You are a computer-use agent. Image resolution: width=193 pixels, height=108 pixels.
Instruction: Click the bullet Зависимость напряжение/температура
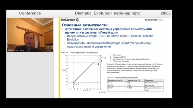point(109,45)
